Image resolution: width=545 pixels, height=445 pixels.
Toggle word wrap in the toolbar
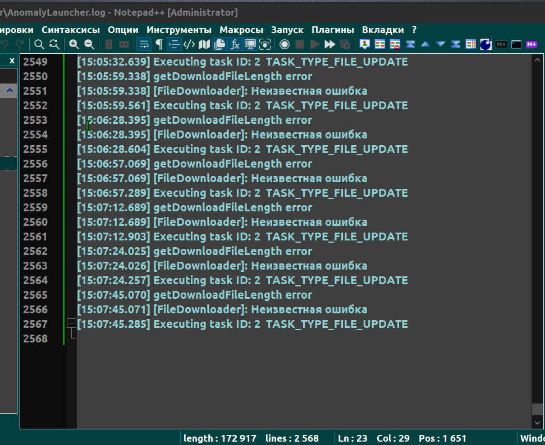pyautogui.click(x=144, y=44)
